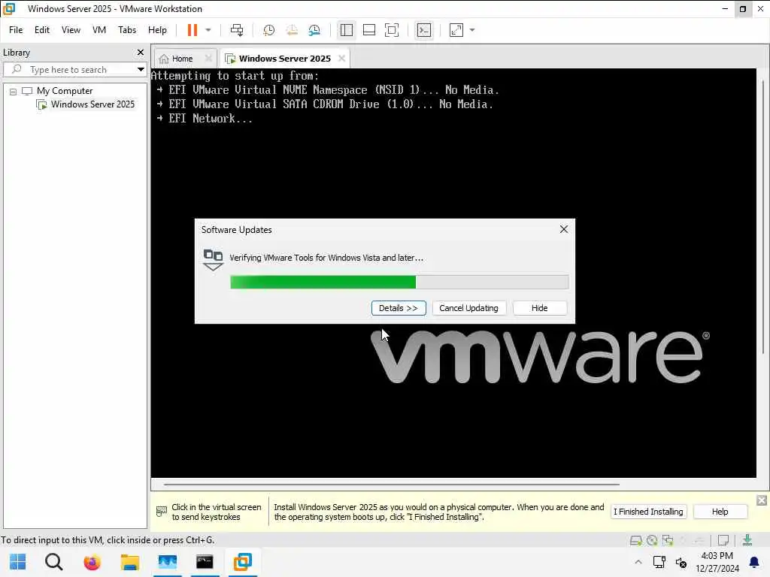Click the green update progress bar
This screenshot has width=770, height=577.
(x=399, y=282)
